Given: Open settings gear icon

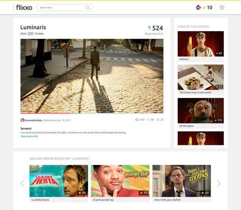Looking at the screenshot, I should pos(222,8).
